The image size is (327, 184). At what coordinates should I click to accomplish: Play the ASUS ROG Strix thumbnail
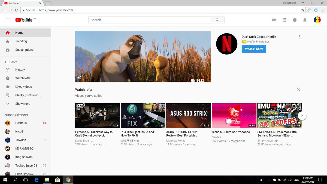(189, 116)
